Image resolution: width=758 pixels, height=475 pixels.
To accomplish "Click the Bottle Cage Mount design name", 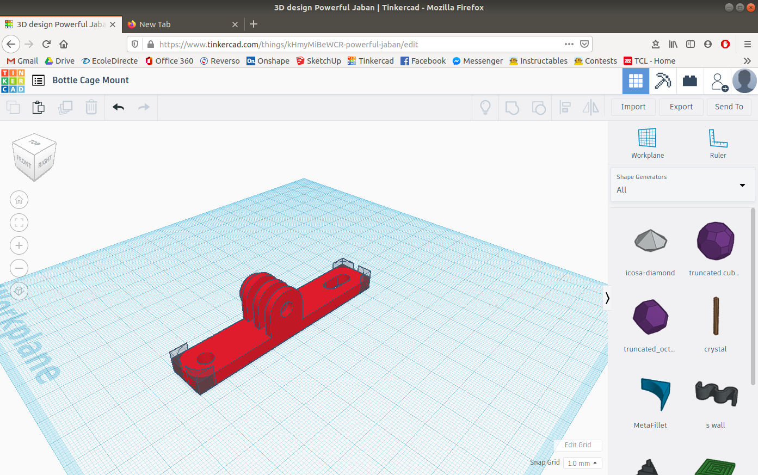I will [x=91, y=80].
